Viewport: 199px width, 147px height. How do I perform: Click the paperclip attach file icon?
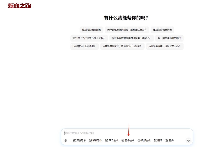coord(66,140)
